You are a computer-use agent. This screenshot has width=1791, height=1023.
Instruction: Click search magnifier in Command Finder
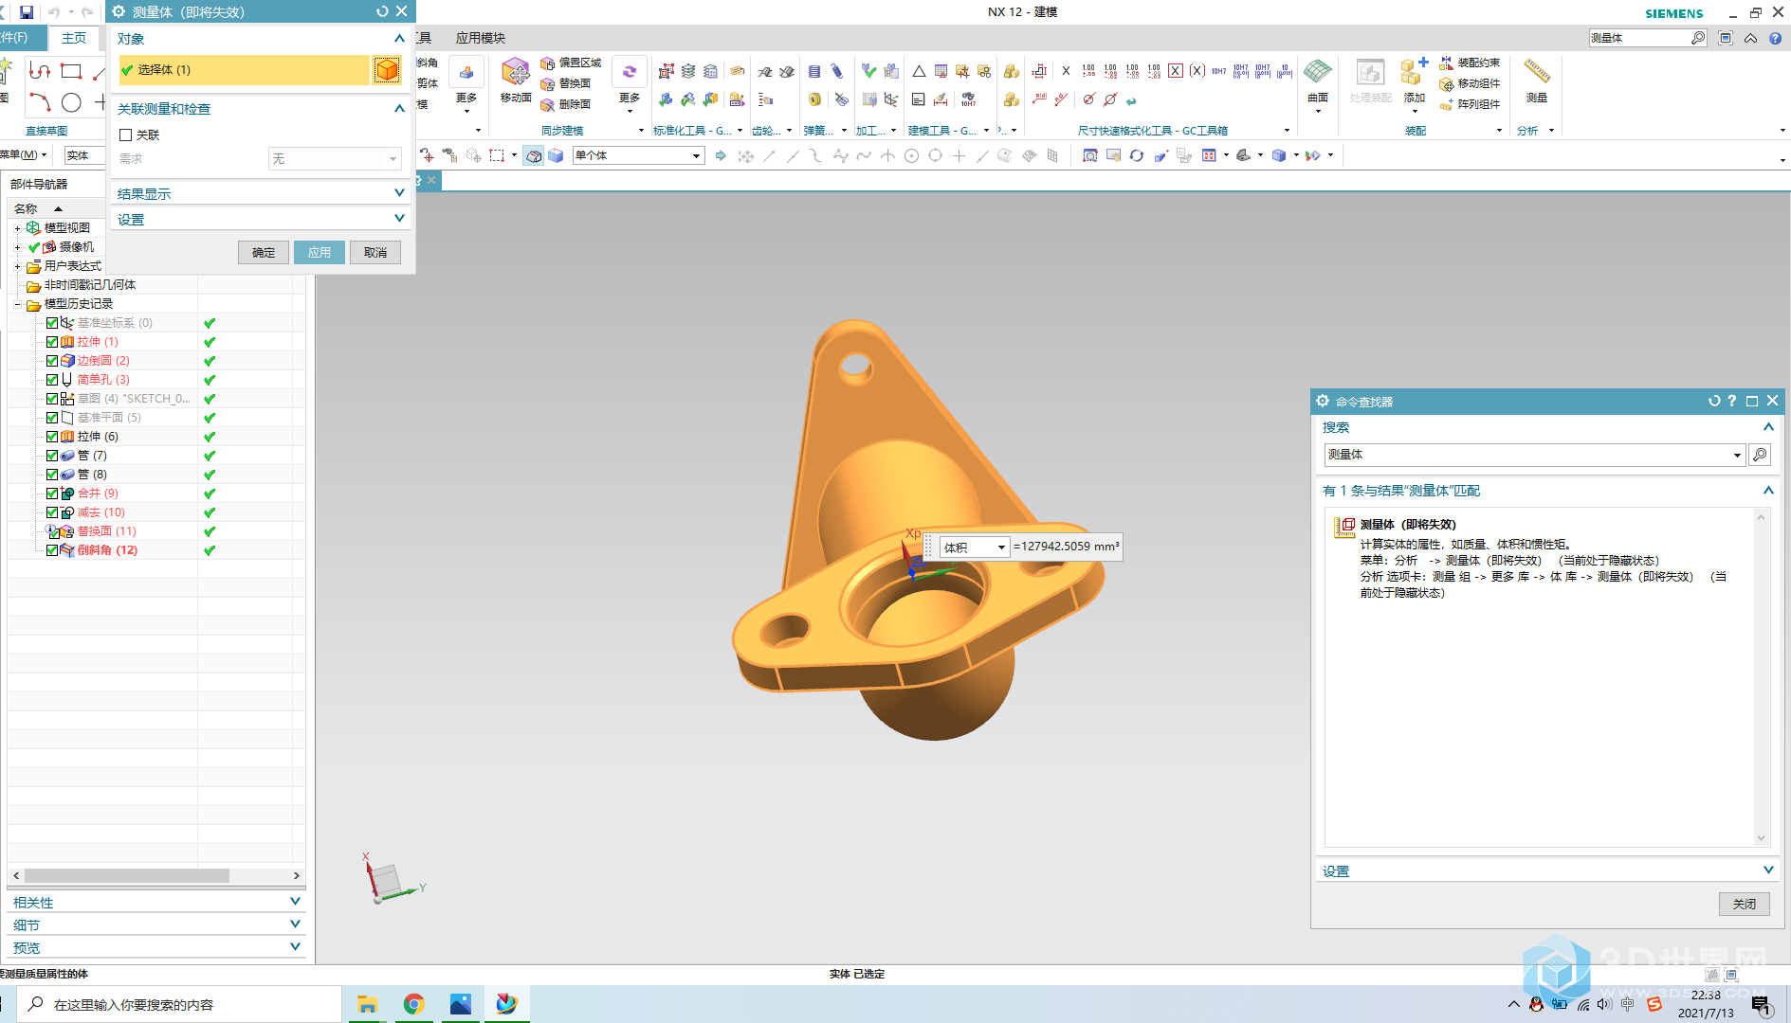click(1760, 455)
